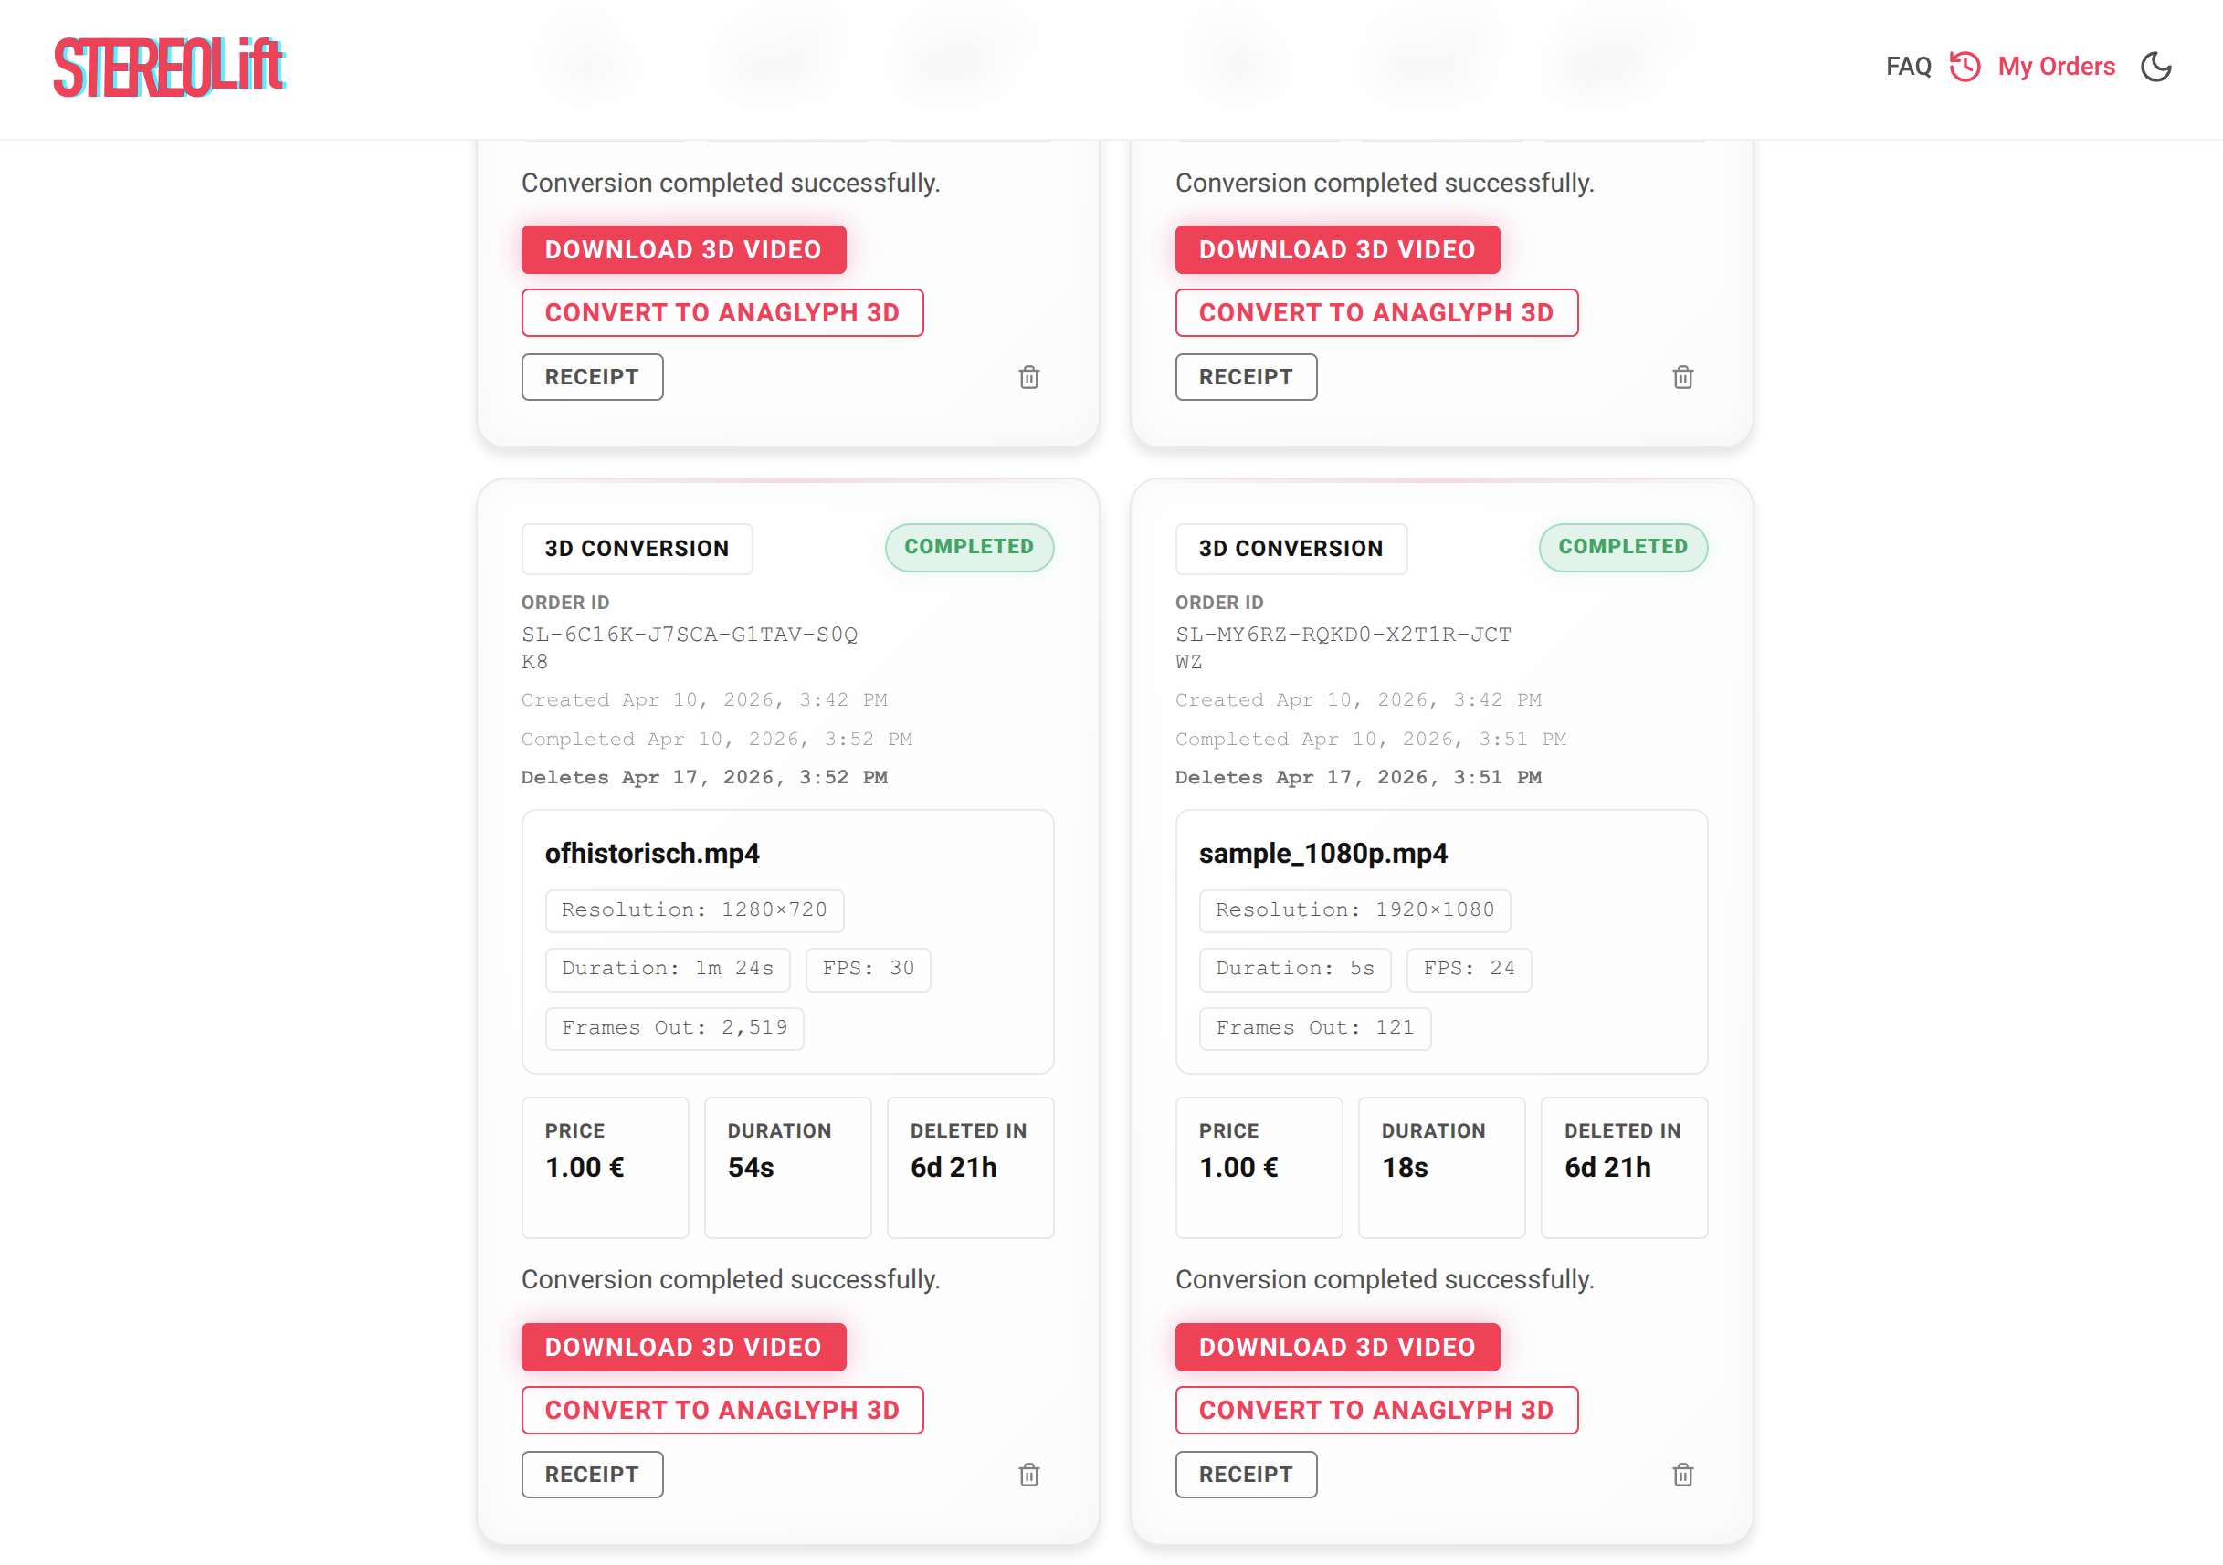Viewport: 2223px width, 1565px height.
Task: Click Convert to Anaglyph 3D in the top-right card
Action: (1375, 312)
